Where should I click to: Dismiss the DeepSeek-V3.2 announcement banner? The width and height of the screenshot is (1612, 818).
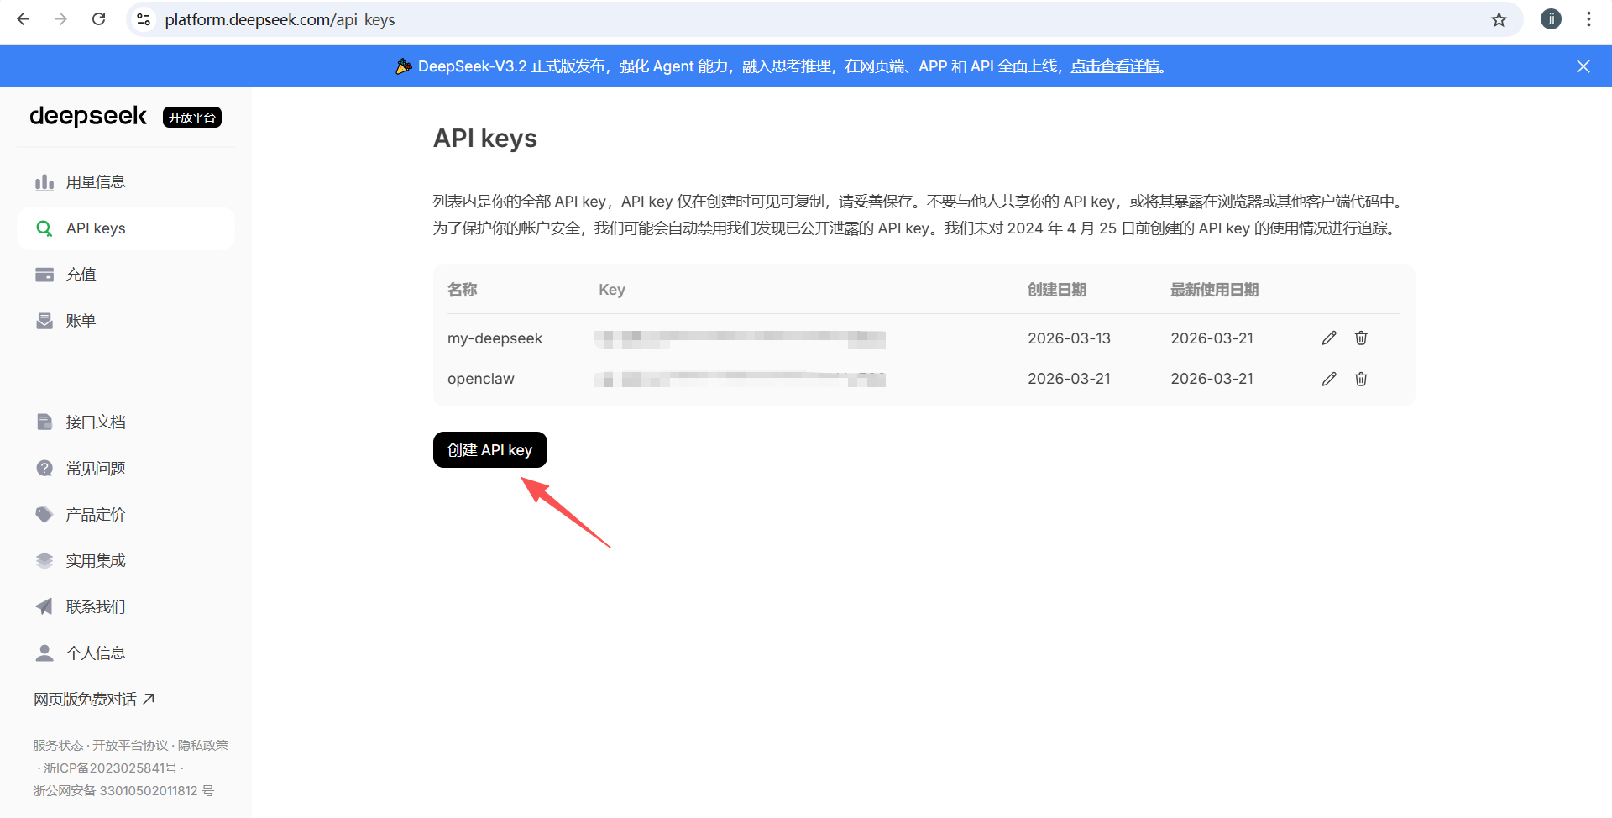coord(1583,66)
